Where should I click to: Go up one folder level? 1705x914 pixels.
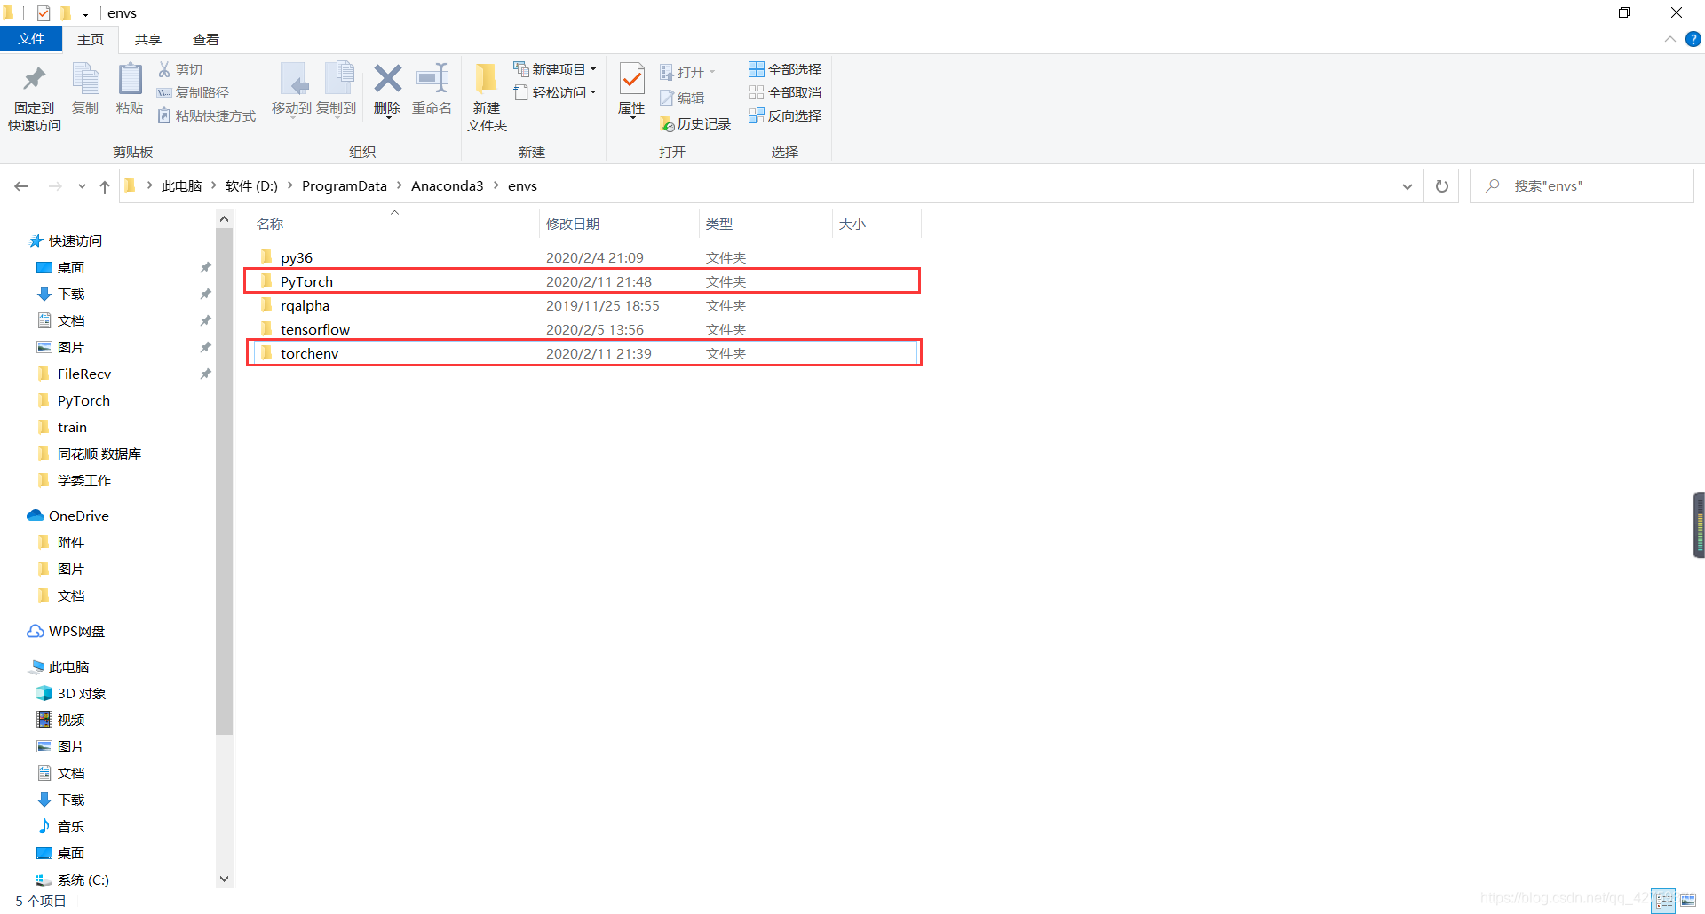point(105,186)
